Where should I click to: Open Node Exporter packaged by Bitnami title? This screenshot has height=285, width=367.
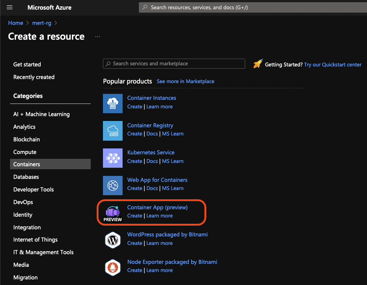click(x=172, y=262)
